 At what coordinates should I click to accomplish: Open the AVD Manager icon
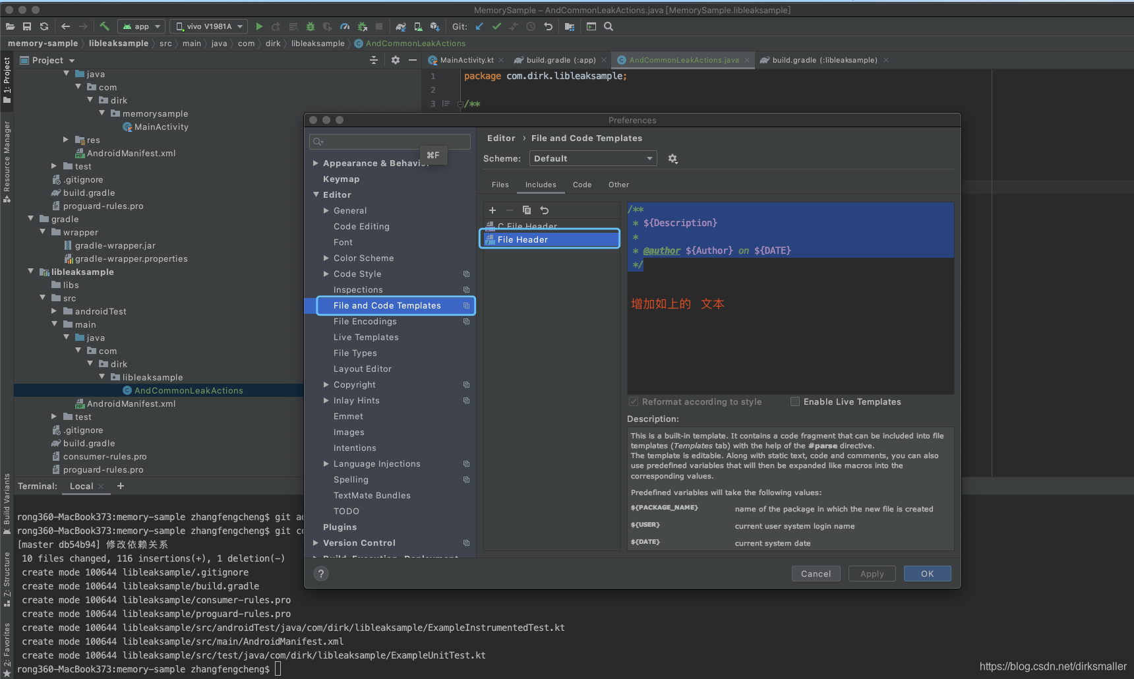pos(418,26)
